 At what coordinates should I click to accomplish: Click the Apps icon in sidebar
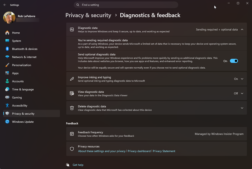coord(7,73)
